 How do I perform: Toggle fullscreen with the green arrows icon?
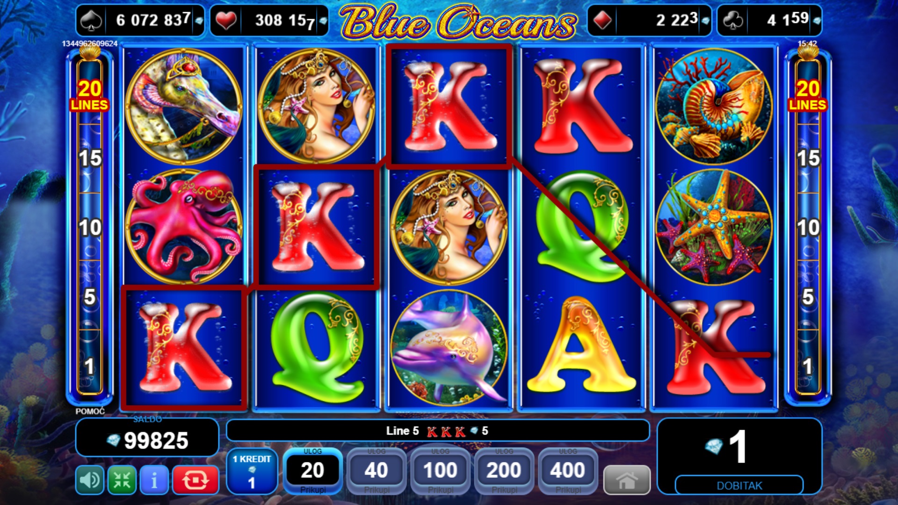click(122, 480)
